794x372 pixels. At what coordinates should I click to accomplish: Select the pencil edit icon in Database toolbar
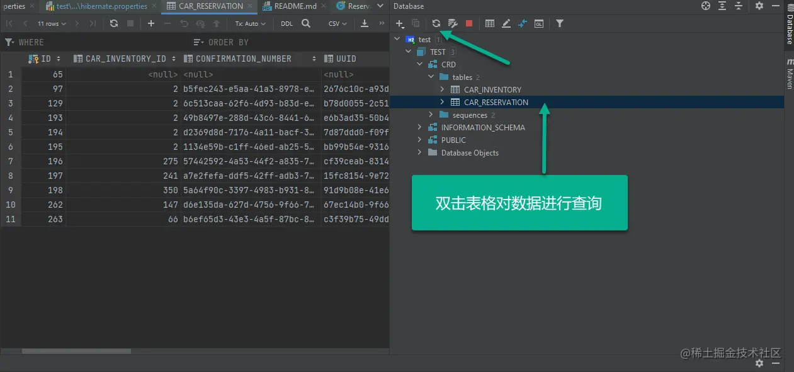tap(507, 23)
